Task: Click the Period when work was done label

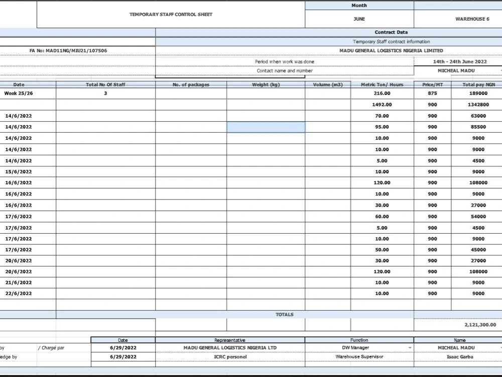Action: tap(285, 61)
